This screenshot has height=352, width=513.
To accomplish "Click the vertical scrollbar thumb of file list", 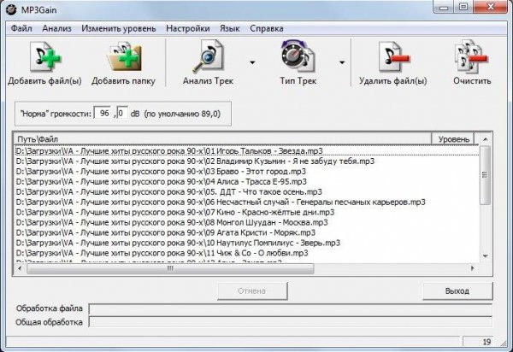I will coord(486,175).
